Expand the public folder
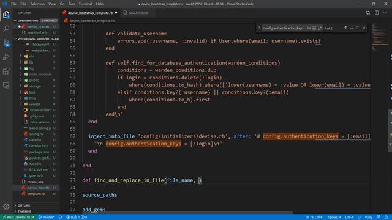Image resolution: width=392 pixels, height=220 pixels. point(36,80)
